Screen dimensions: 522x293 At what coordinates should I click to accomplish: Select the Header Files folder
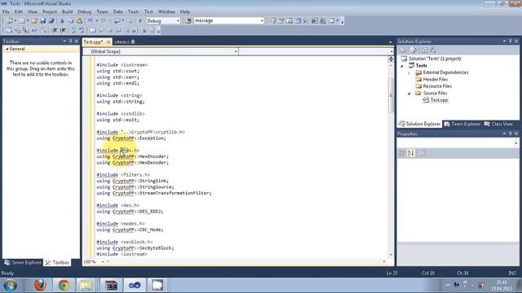(x=435, y=80)
